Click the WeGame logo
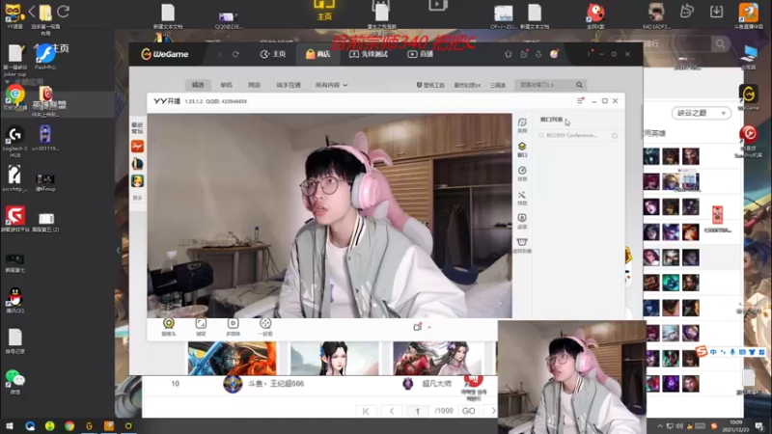This screenshot has height=434, width=772. (164, 54)
